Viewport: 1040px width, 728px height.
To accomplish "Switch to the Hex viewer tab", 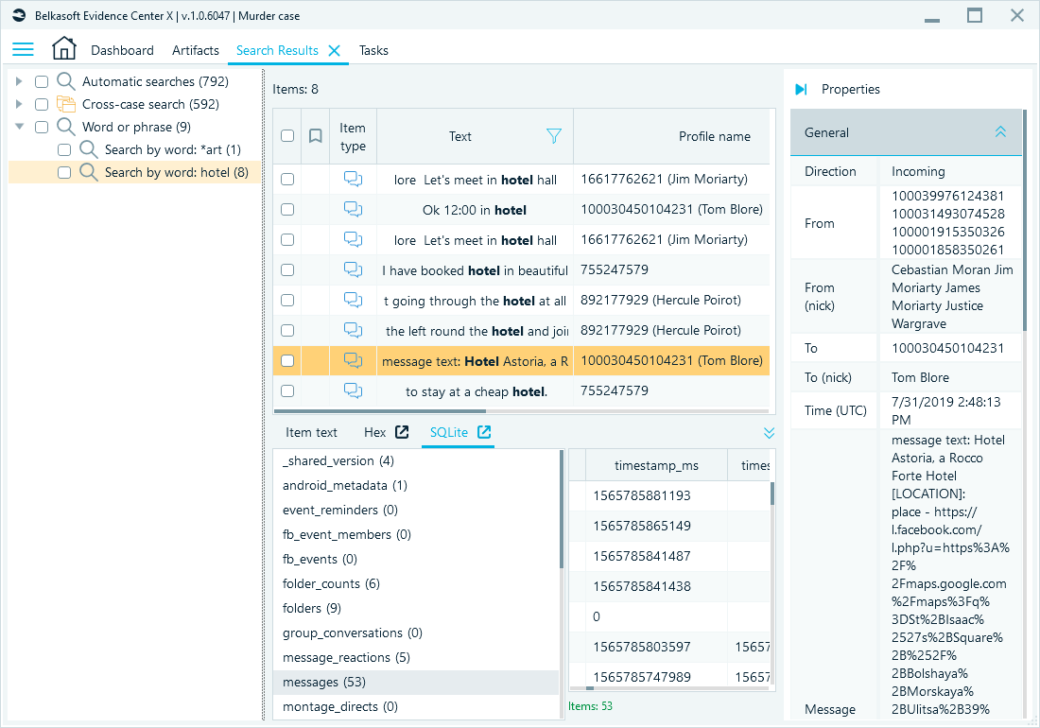I will (x=374, y=432).
